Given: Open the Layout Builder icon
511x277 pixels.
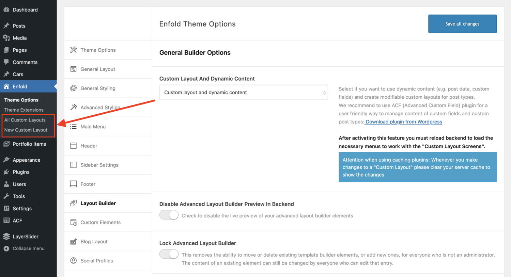Looking at the screenshot, I should click(73, 203).
